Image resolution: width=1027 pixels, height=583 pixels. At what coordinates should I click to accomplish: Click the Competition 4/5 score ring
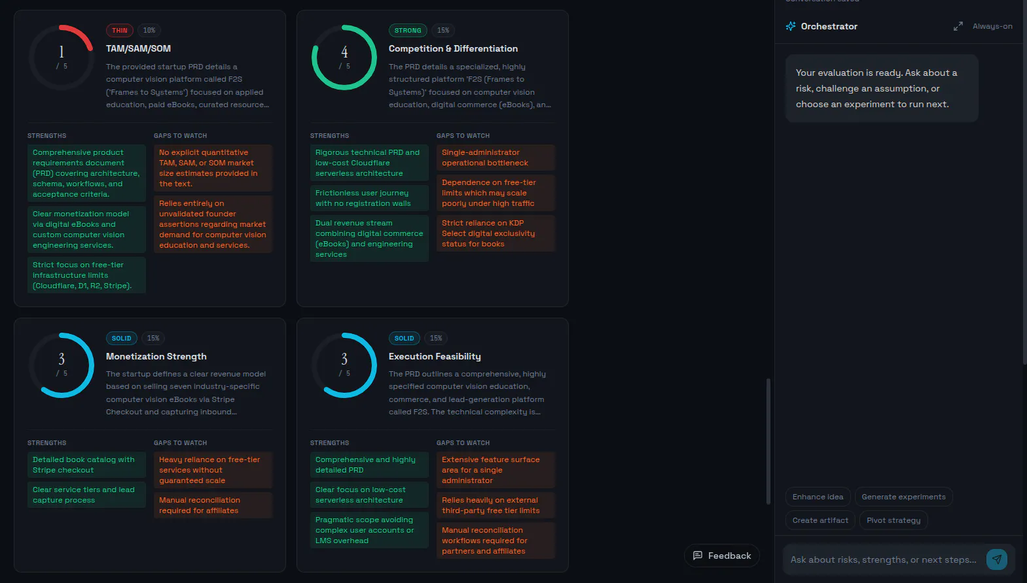[x=344, y=58]
